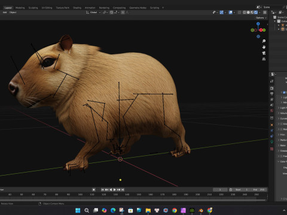
Task: Switch perspective/orthographic with the grid icon
Action: 264,59
